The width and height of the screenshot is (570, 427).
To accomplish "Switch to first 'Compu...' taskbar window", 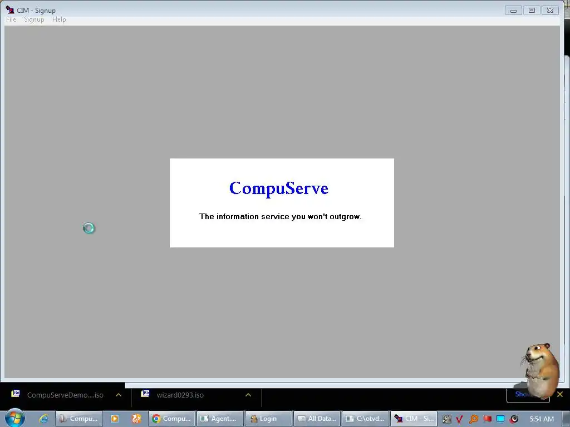I will coord(79,419).
